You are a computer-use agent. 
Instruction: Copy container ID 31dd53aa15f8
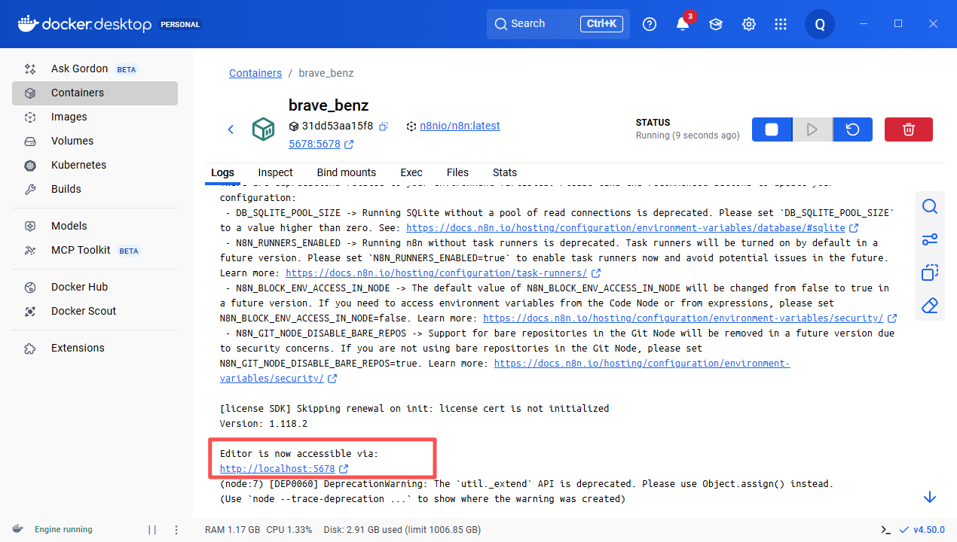click(x=383, y=126)
